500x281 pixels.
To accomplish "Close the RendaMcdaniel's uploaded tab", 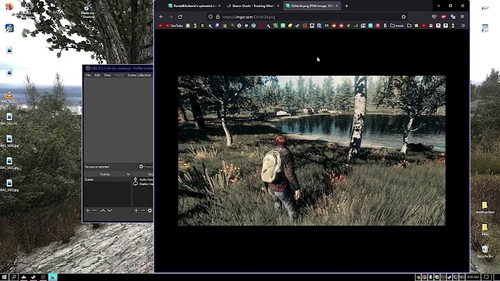I will pos(219,6).
